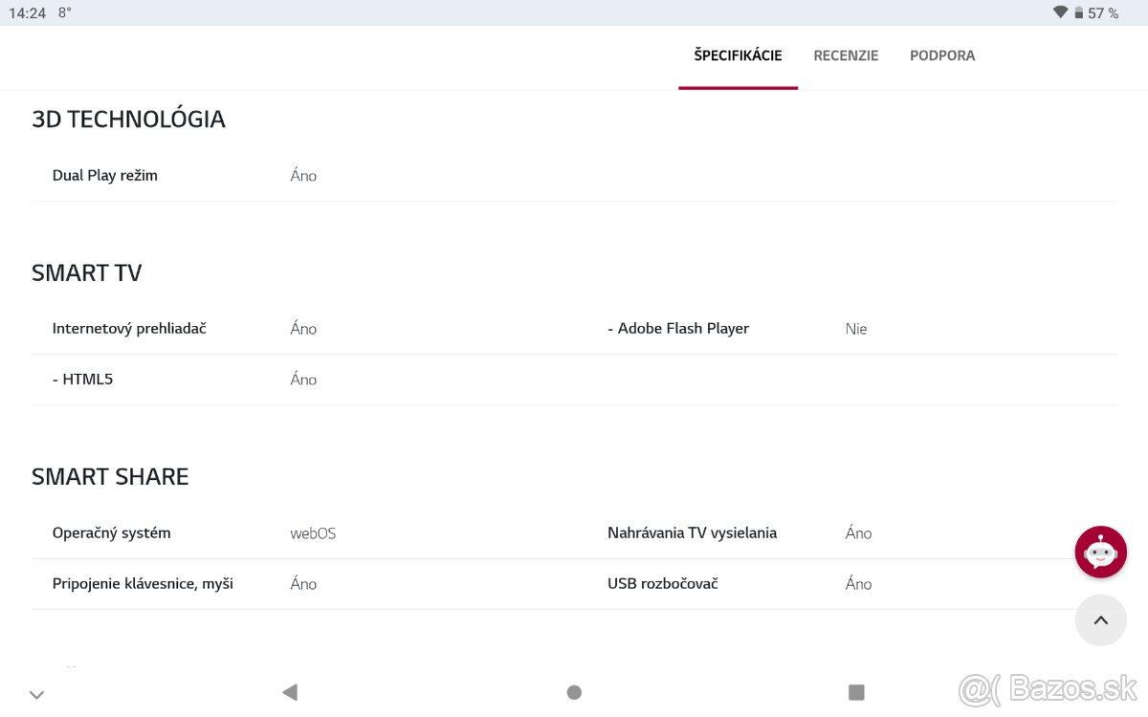Viewport: 1148px width, 717px height.
Task: Tap the hide-navigation chevron in bottom left
Action: [36, 694]
